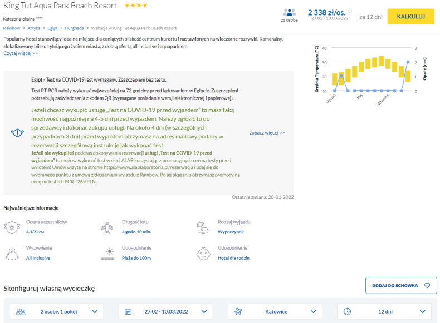Image resolution: width=440 pixels, height=323 pixels.
Task: Open the 27.02 - 10.03.2022 date dropdown
Action: tap(166, 311)
